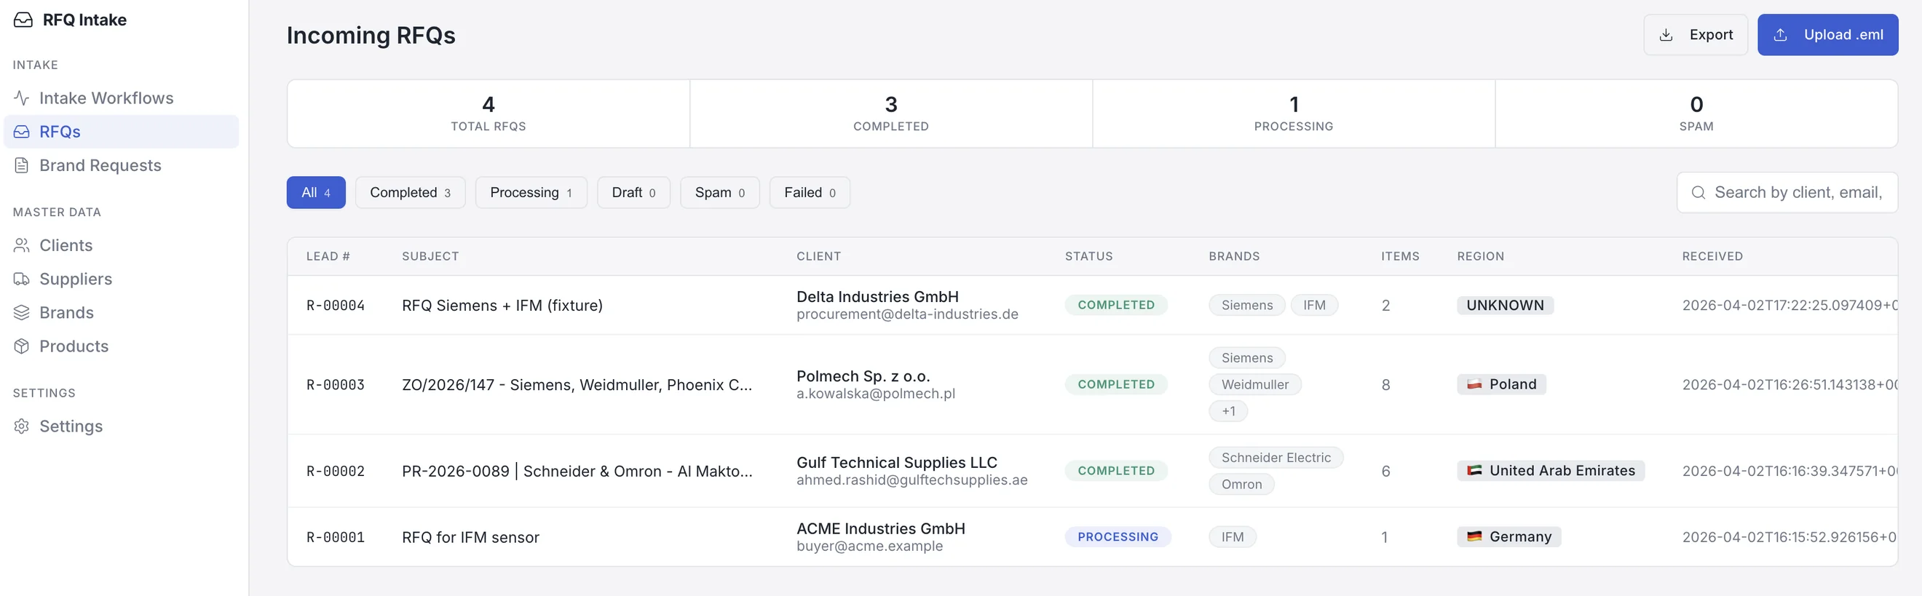Filter list by Completed RFQs

pos(411,192)
